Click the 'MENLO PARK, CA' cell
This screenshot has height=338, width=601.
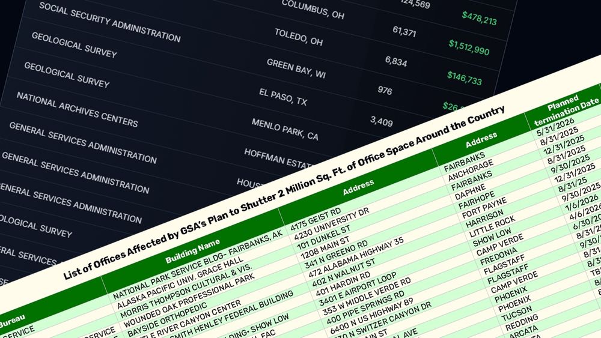(285, 129)
